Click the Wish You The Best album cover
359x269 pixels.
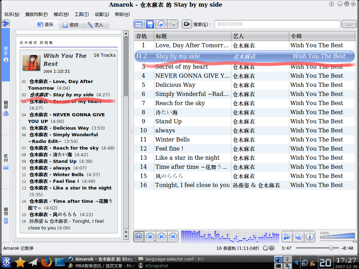click(31, 63)
